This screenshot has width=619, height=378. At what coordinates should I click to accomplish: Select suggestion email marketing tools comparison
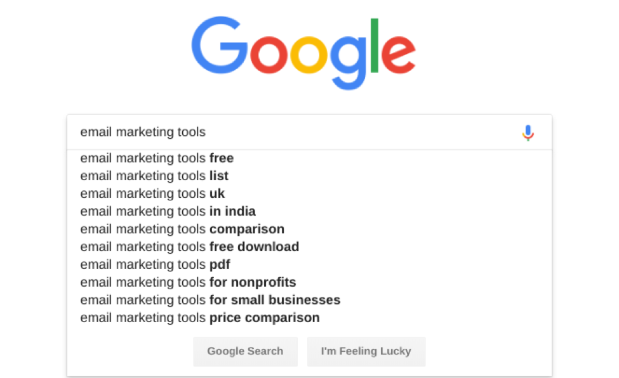click(x=182, y=229)
